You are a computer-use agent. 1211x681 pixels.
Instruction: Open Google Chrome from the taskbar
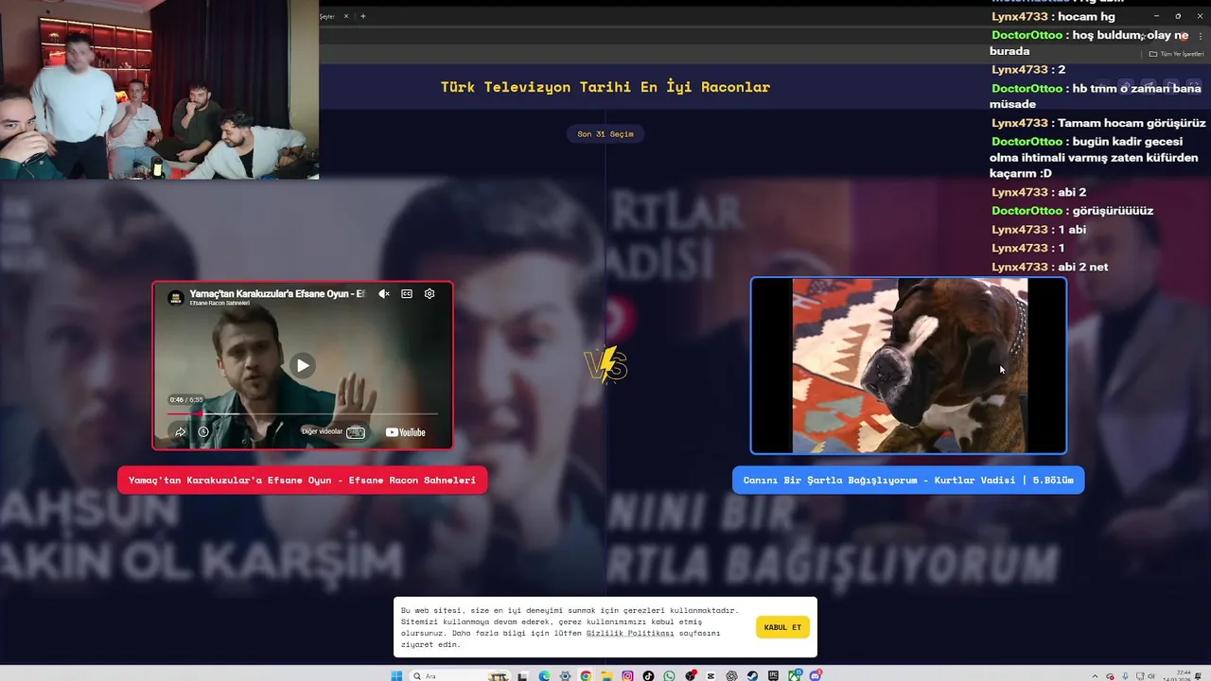(586, 675)
